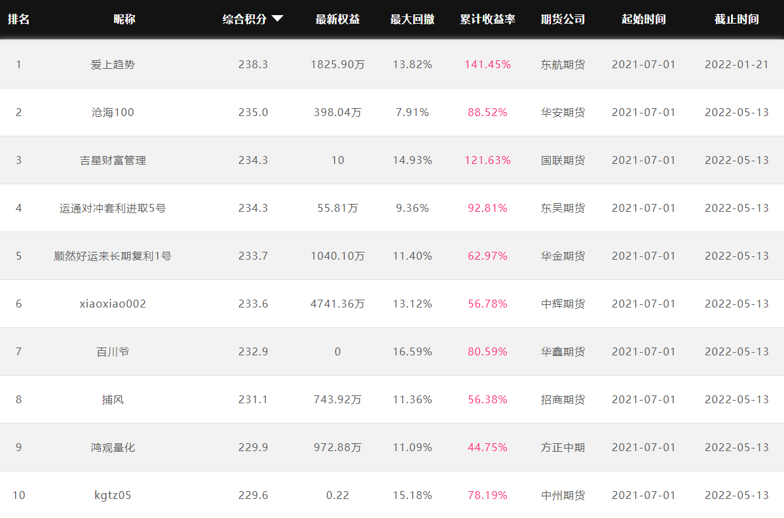Open trader 运通对冲套利进取5号 profile
This screenshot has height=518, width=784.
tap(113, 209)
